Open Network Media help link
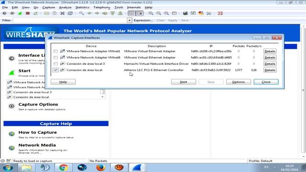This screenshot has height=172, width=306. pos(37,145)
